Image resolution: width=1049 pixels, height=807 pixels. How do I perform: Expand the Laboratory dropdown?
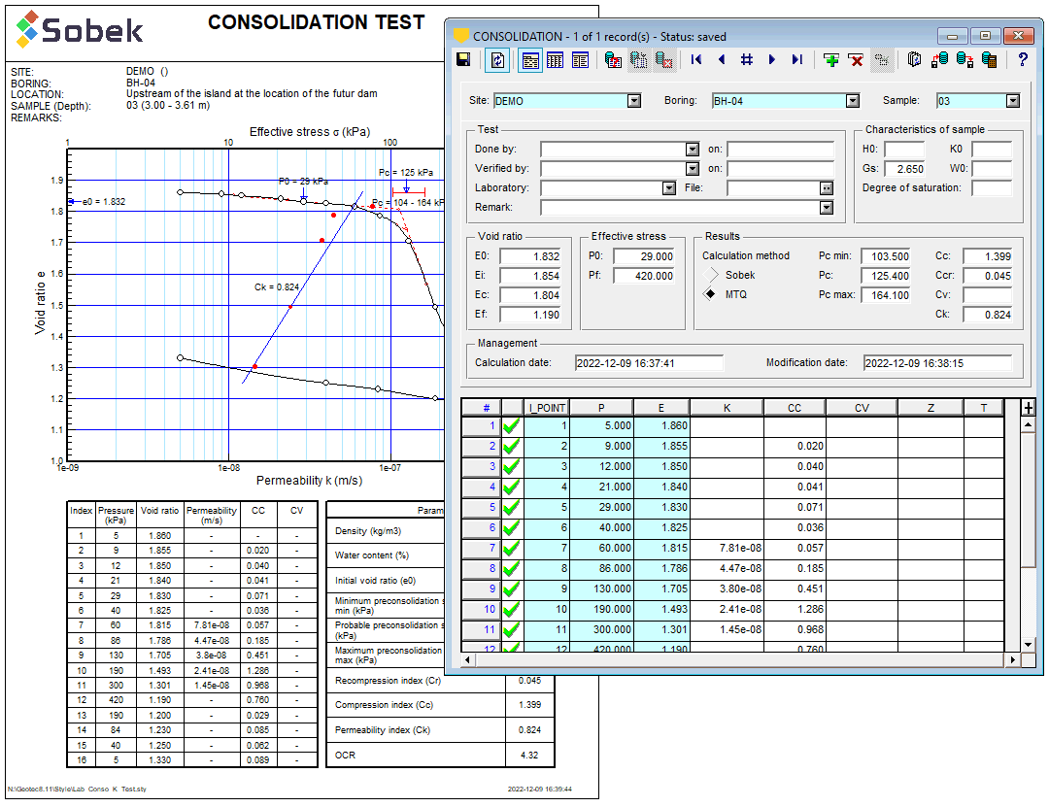(669, 188)
